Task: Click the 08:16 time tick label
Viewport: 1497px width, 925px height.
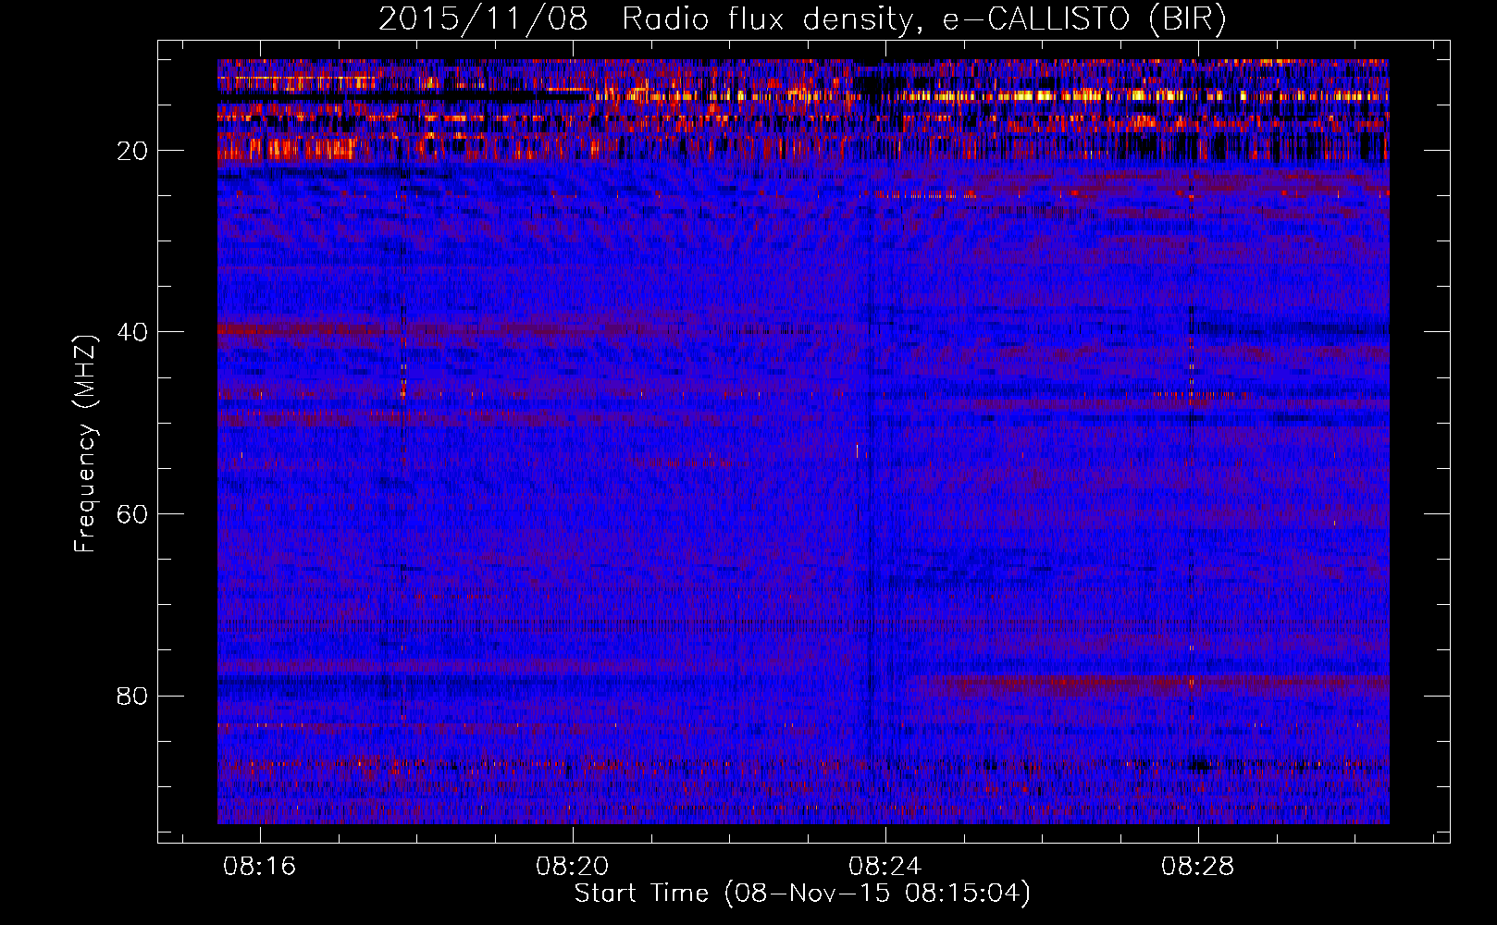Action: [260, 866]
